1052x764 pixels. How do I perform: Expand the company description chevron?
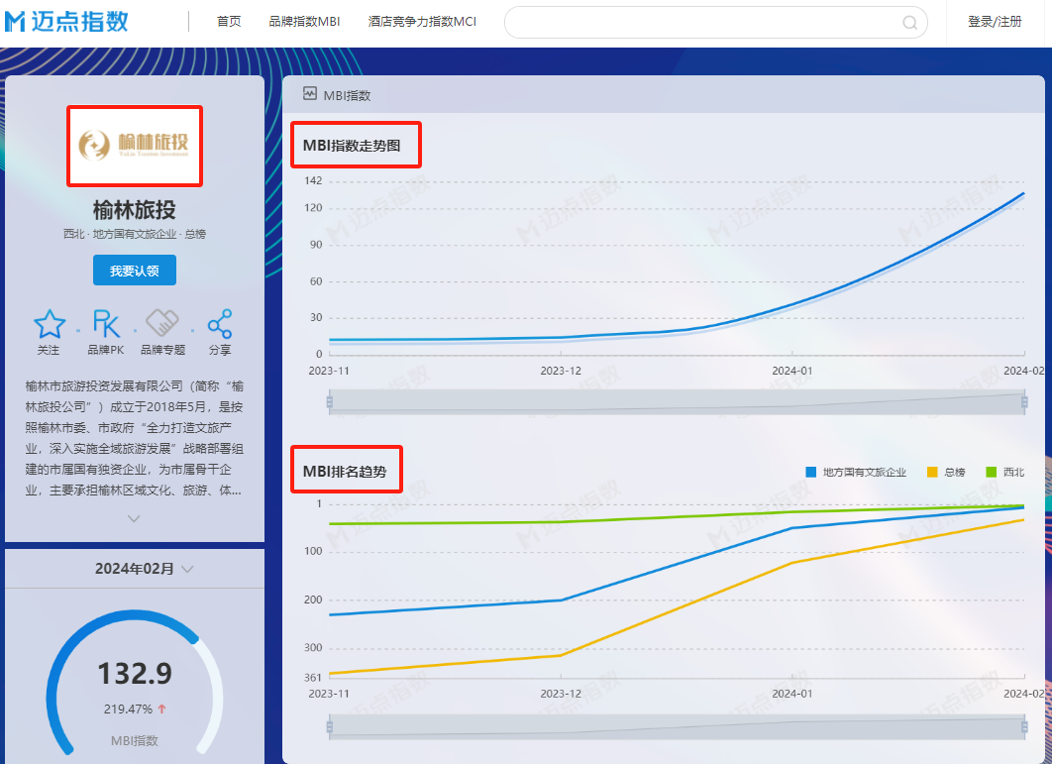(135, 517)
